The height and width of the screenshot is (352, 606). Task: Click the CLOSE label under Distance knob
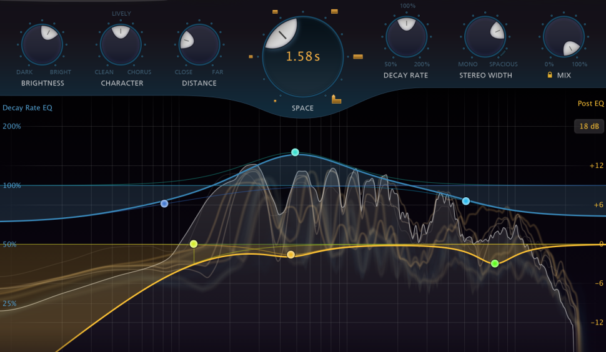tap(184, 72)
